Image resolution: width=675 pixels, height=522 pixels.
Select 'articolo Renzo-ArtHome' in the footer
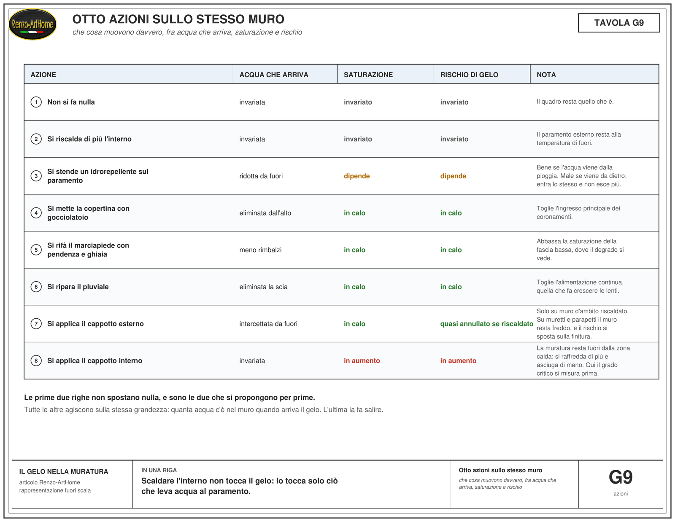click(x=50, y=482)
